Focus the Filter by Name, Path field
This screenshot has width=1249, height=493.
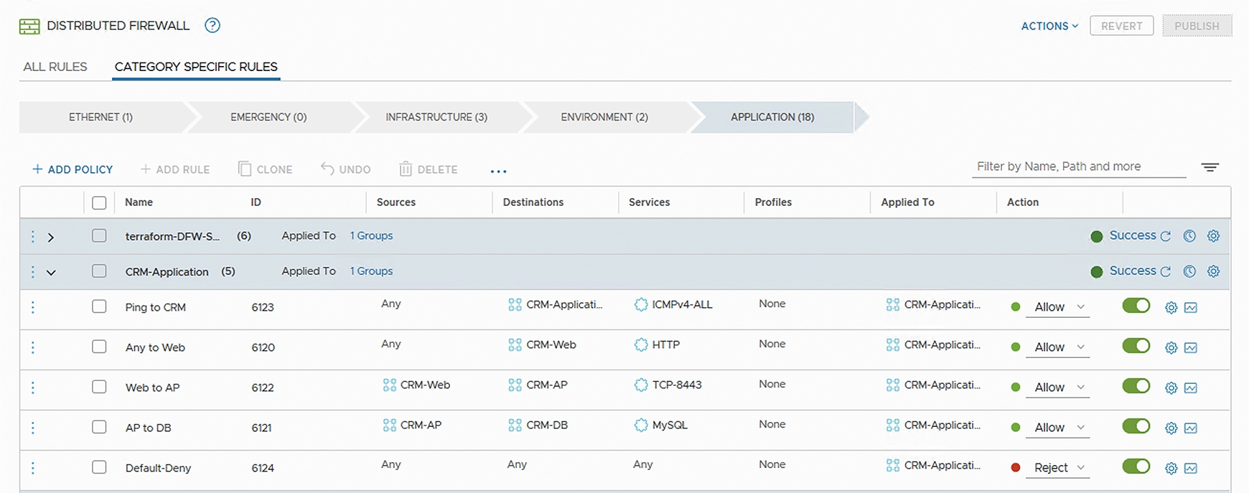pos(1079,166)
